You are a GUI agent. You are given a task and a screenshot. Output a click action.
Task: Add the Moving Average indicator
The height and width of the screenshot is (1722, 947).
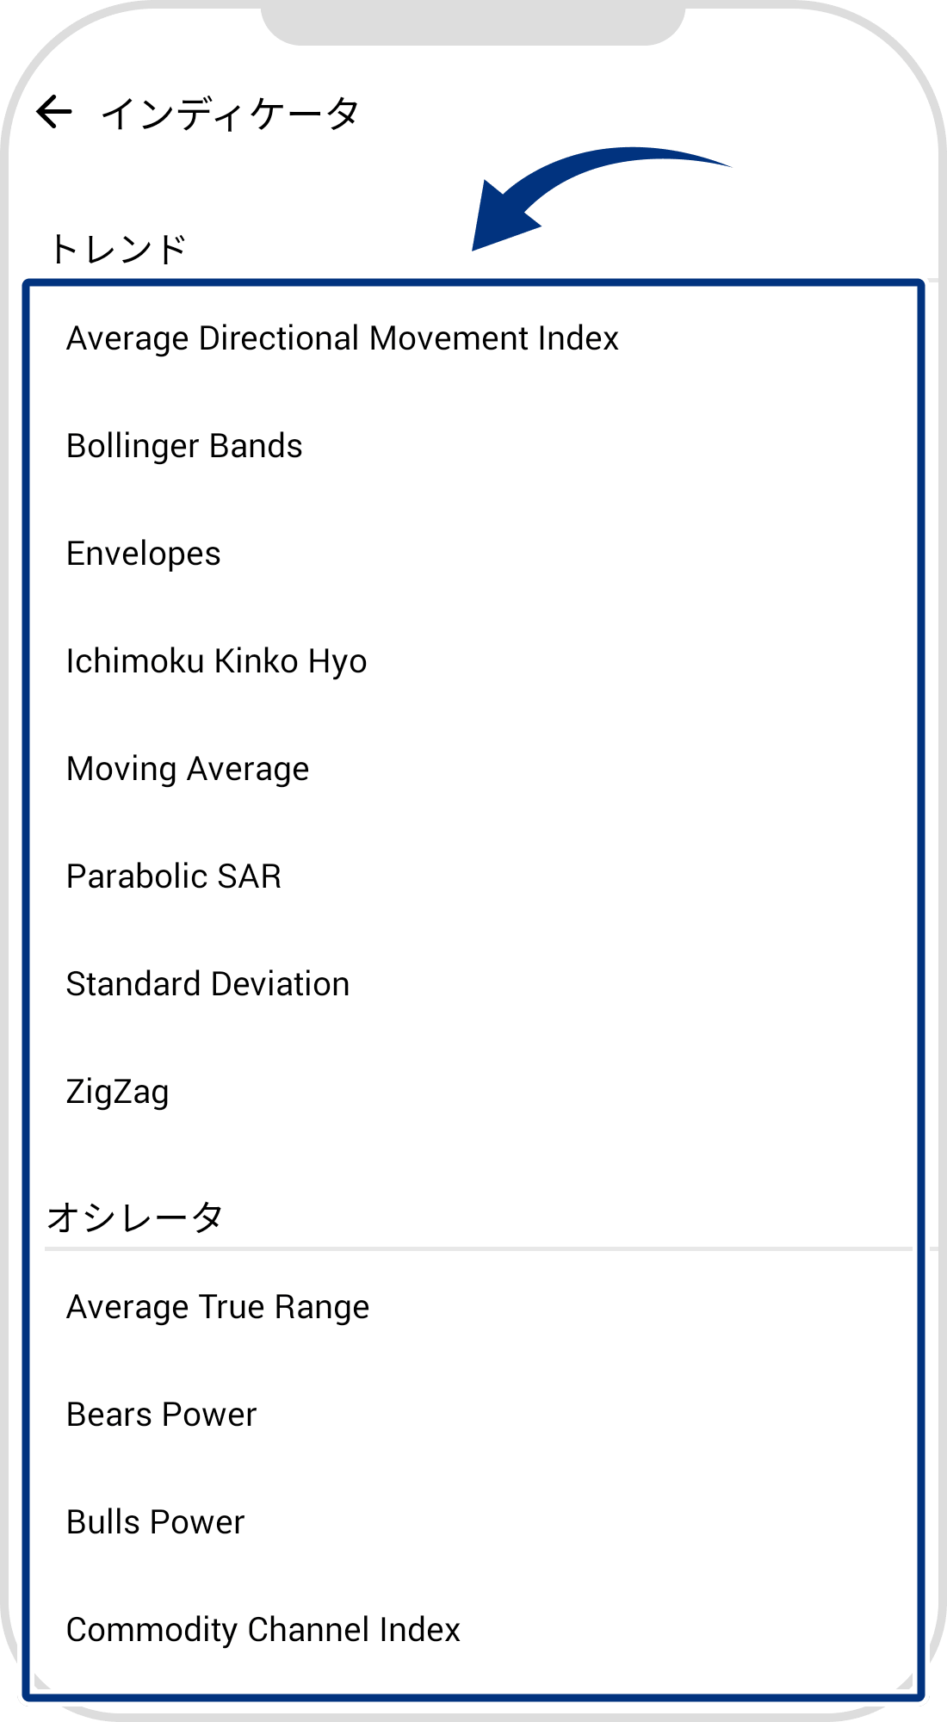(x=188, y=769)
